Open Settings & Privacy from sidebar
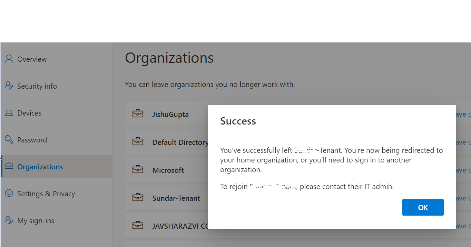This screenshot has width=471, height=247. [x=46, y=193]
